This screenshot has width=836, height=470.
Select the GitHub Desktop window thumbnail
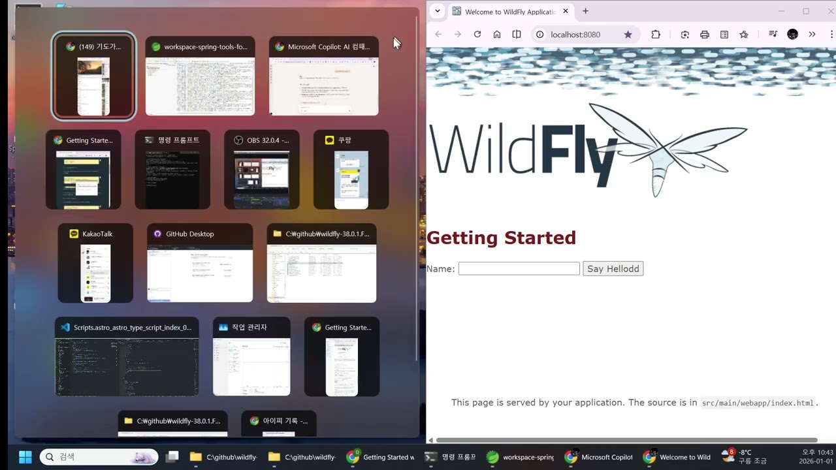coord(200,263)
